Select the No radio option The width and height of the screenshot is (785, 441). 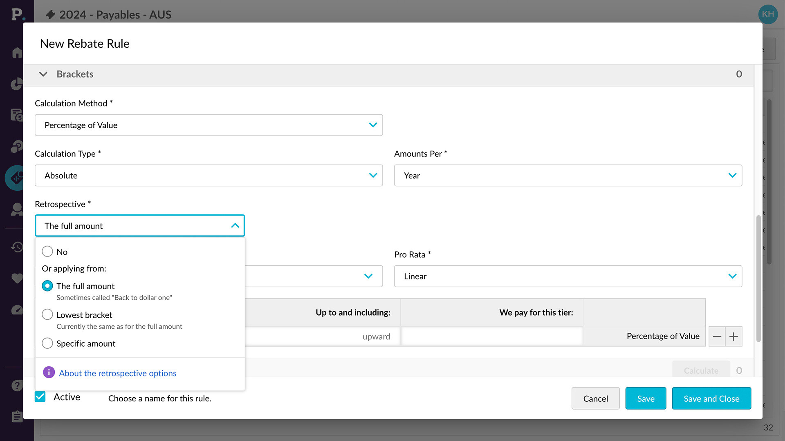coord(47,252)
